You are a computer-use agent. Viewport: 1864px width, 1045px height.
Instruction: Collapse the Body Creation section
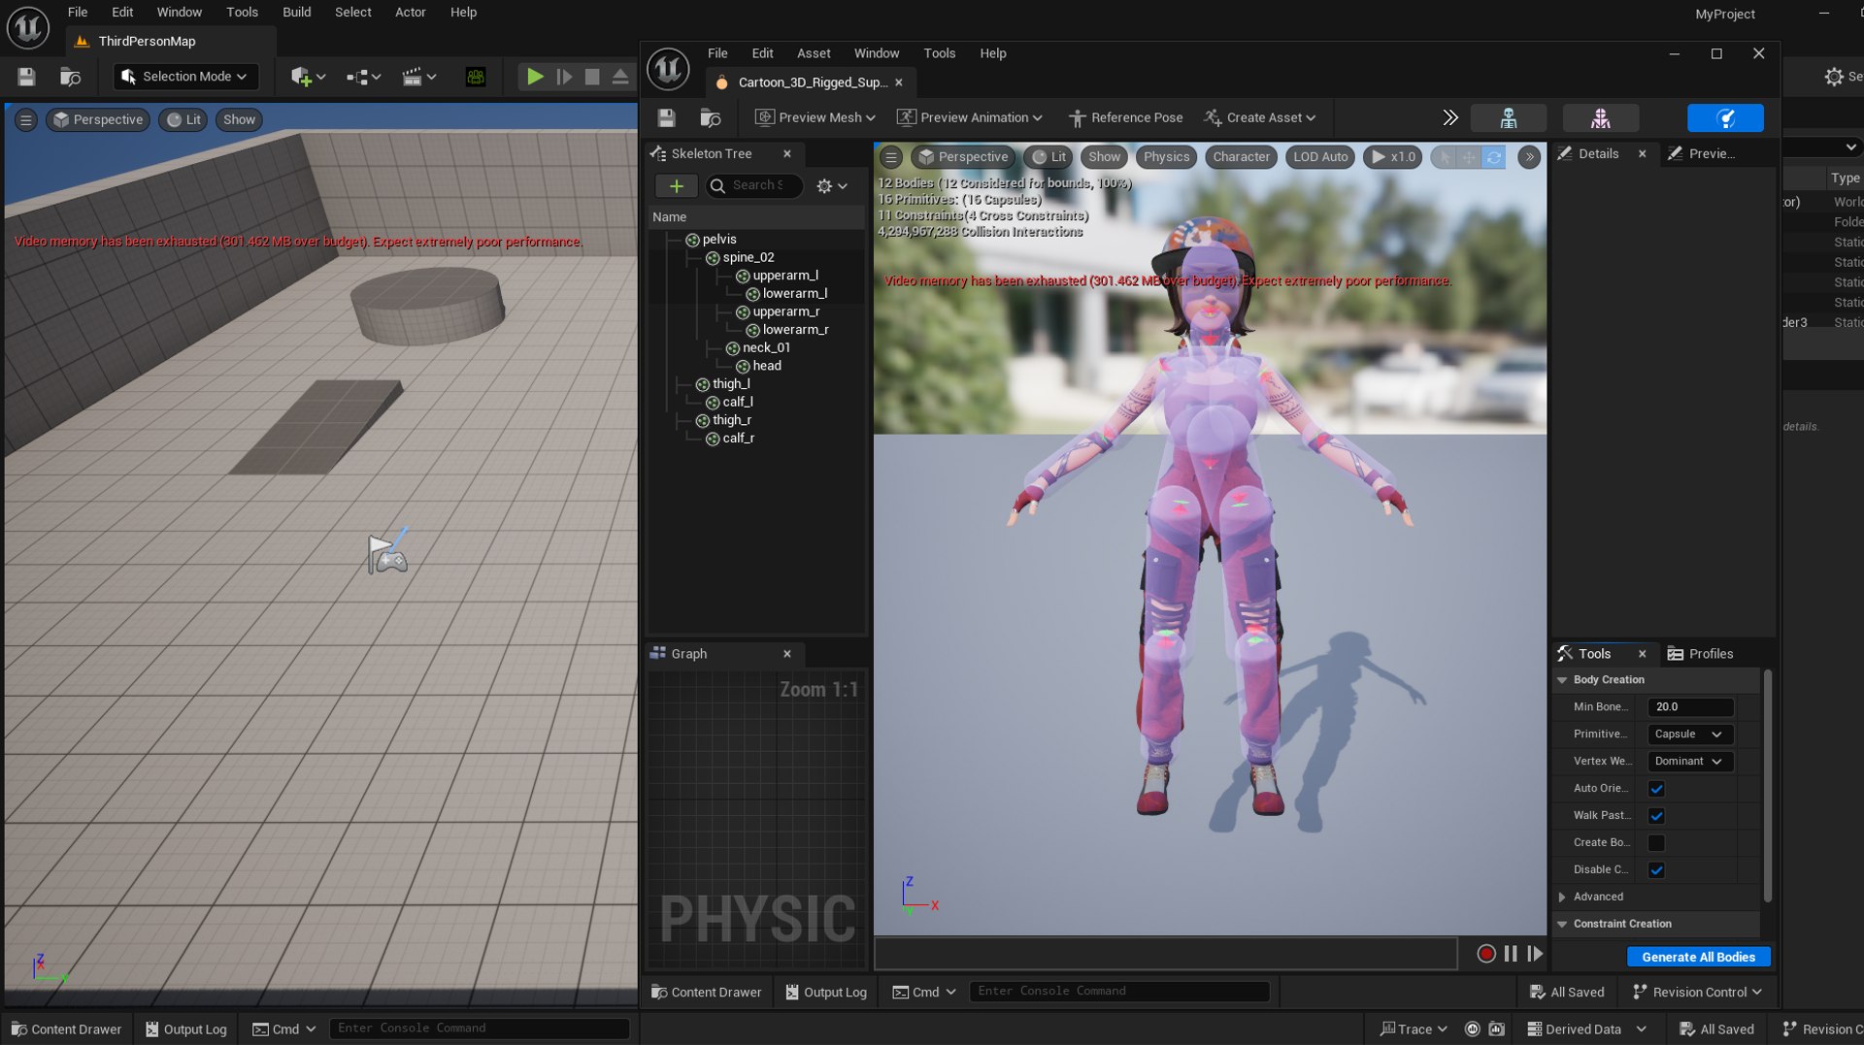(x=1562, y=680)
